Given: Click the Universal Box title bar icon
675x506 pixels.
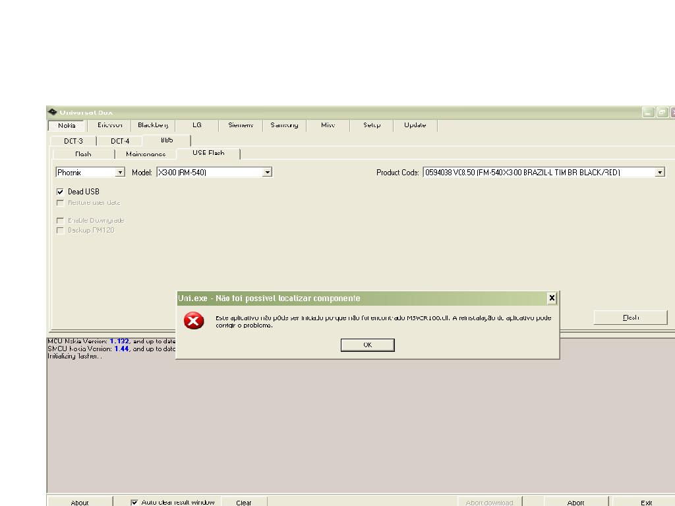Looking at the screenshot, I should click(x=53, y=112).
